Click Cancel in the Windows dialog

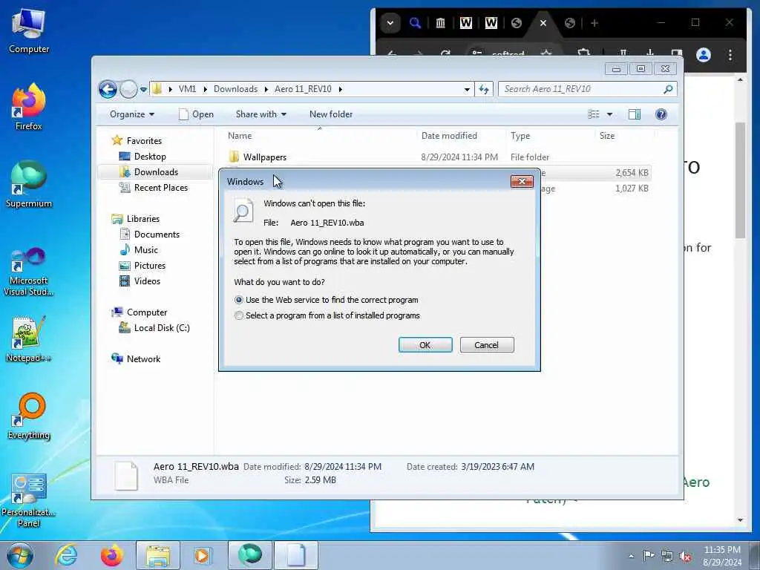(x=487, y=345)
